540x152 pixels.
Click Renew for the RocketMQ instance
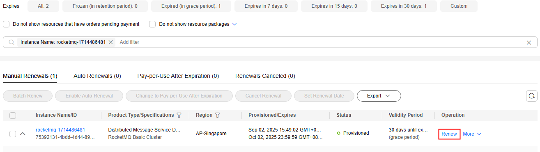click(449, 134)
